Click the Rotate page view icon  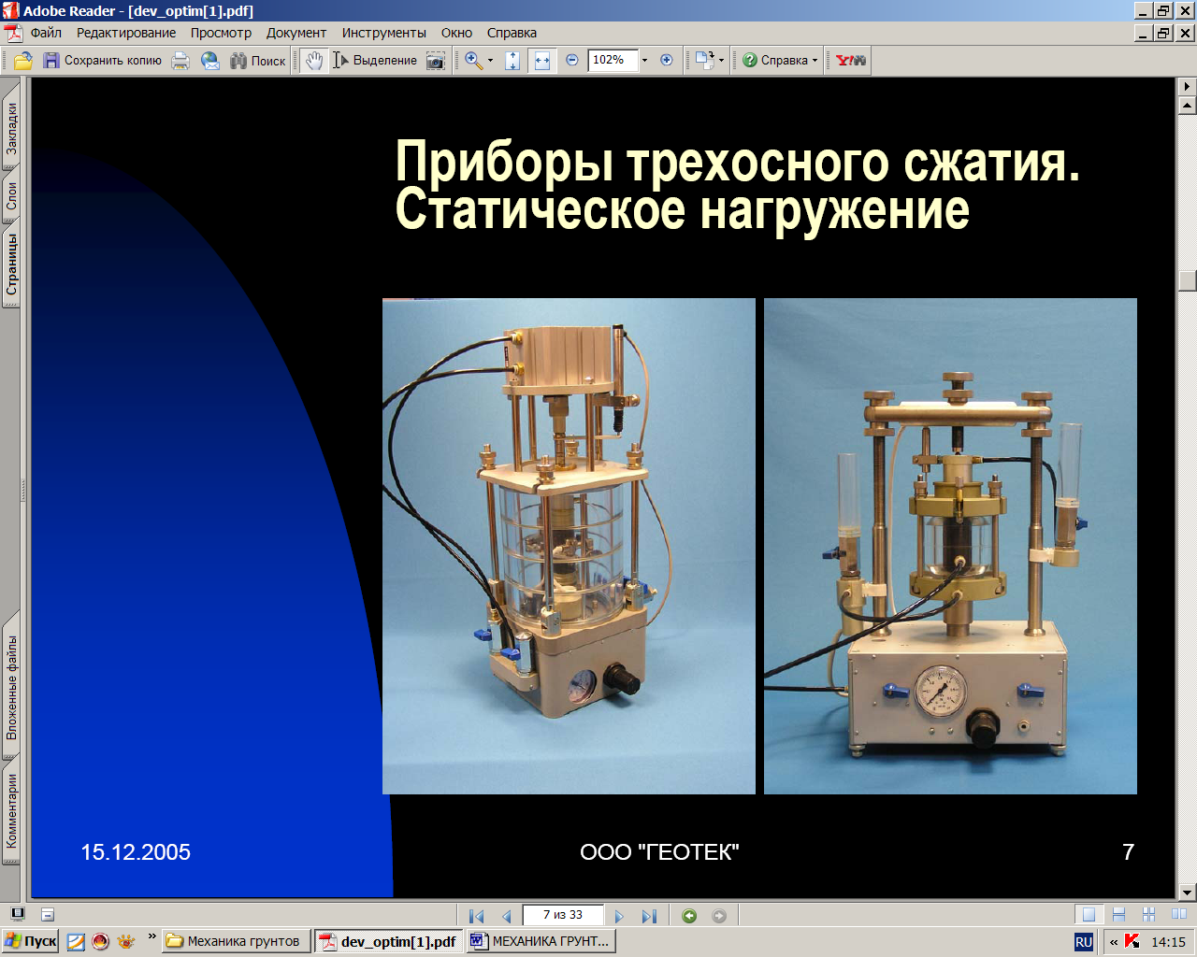tap(704, 61)
